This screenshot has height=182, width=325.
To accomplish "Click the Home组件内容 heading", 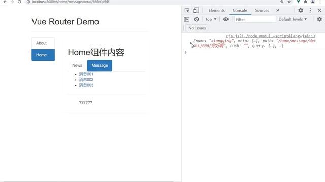I will point(96,52).
